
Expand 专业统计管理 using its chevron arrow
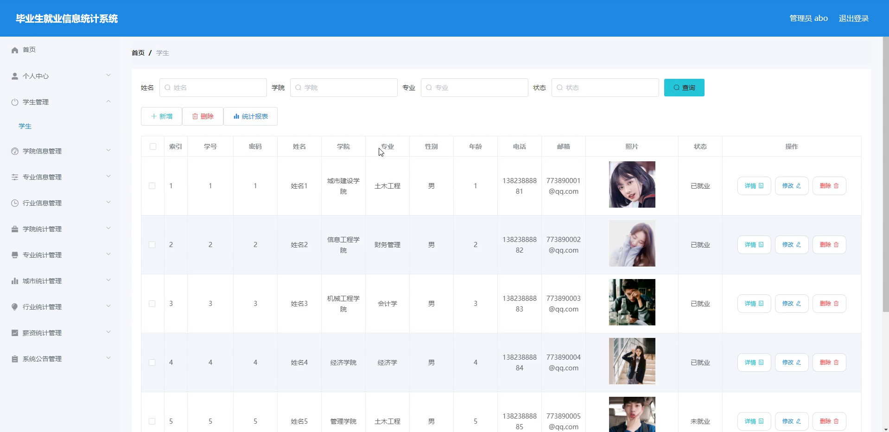[x=108, y=254]
